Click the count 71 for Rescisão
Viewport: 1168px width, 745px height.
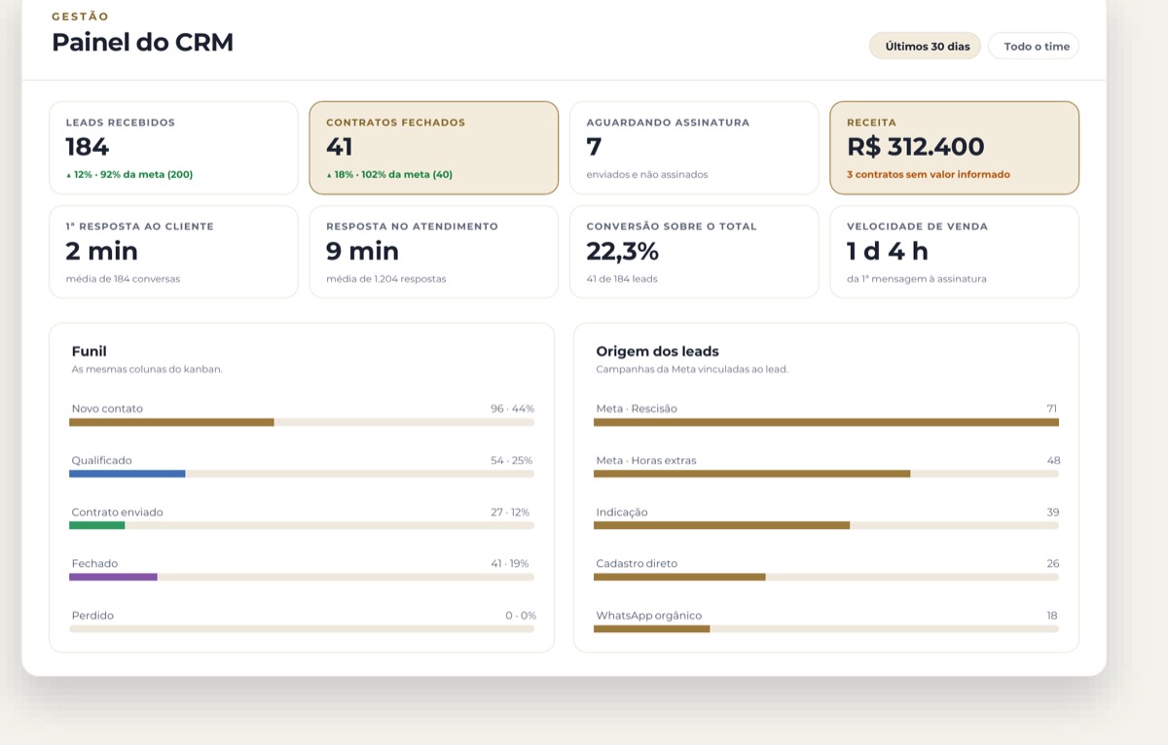pyautogui.click(x=1052, y=408)
